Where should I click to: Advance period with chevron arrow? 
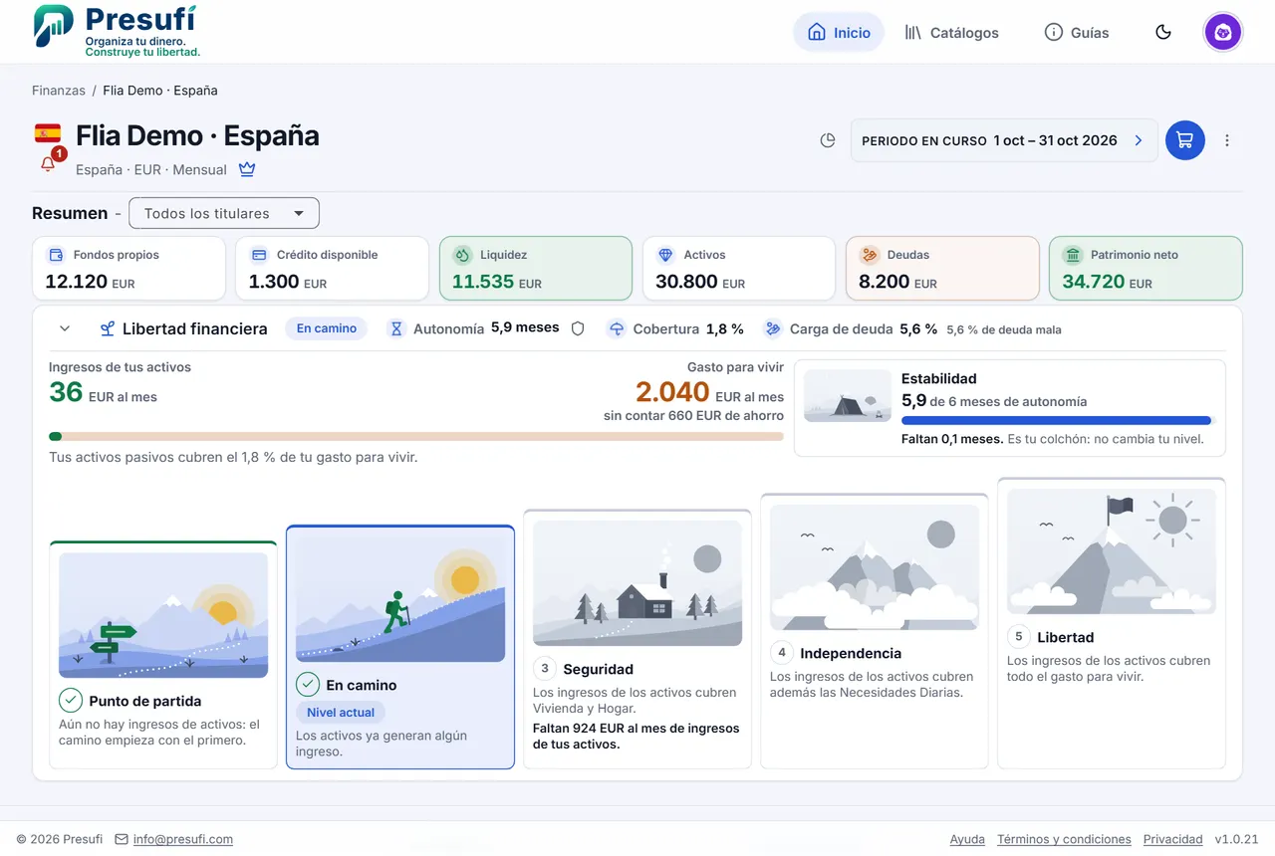tap(1139, 140)
